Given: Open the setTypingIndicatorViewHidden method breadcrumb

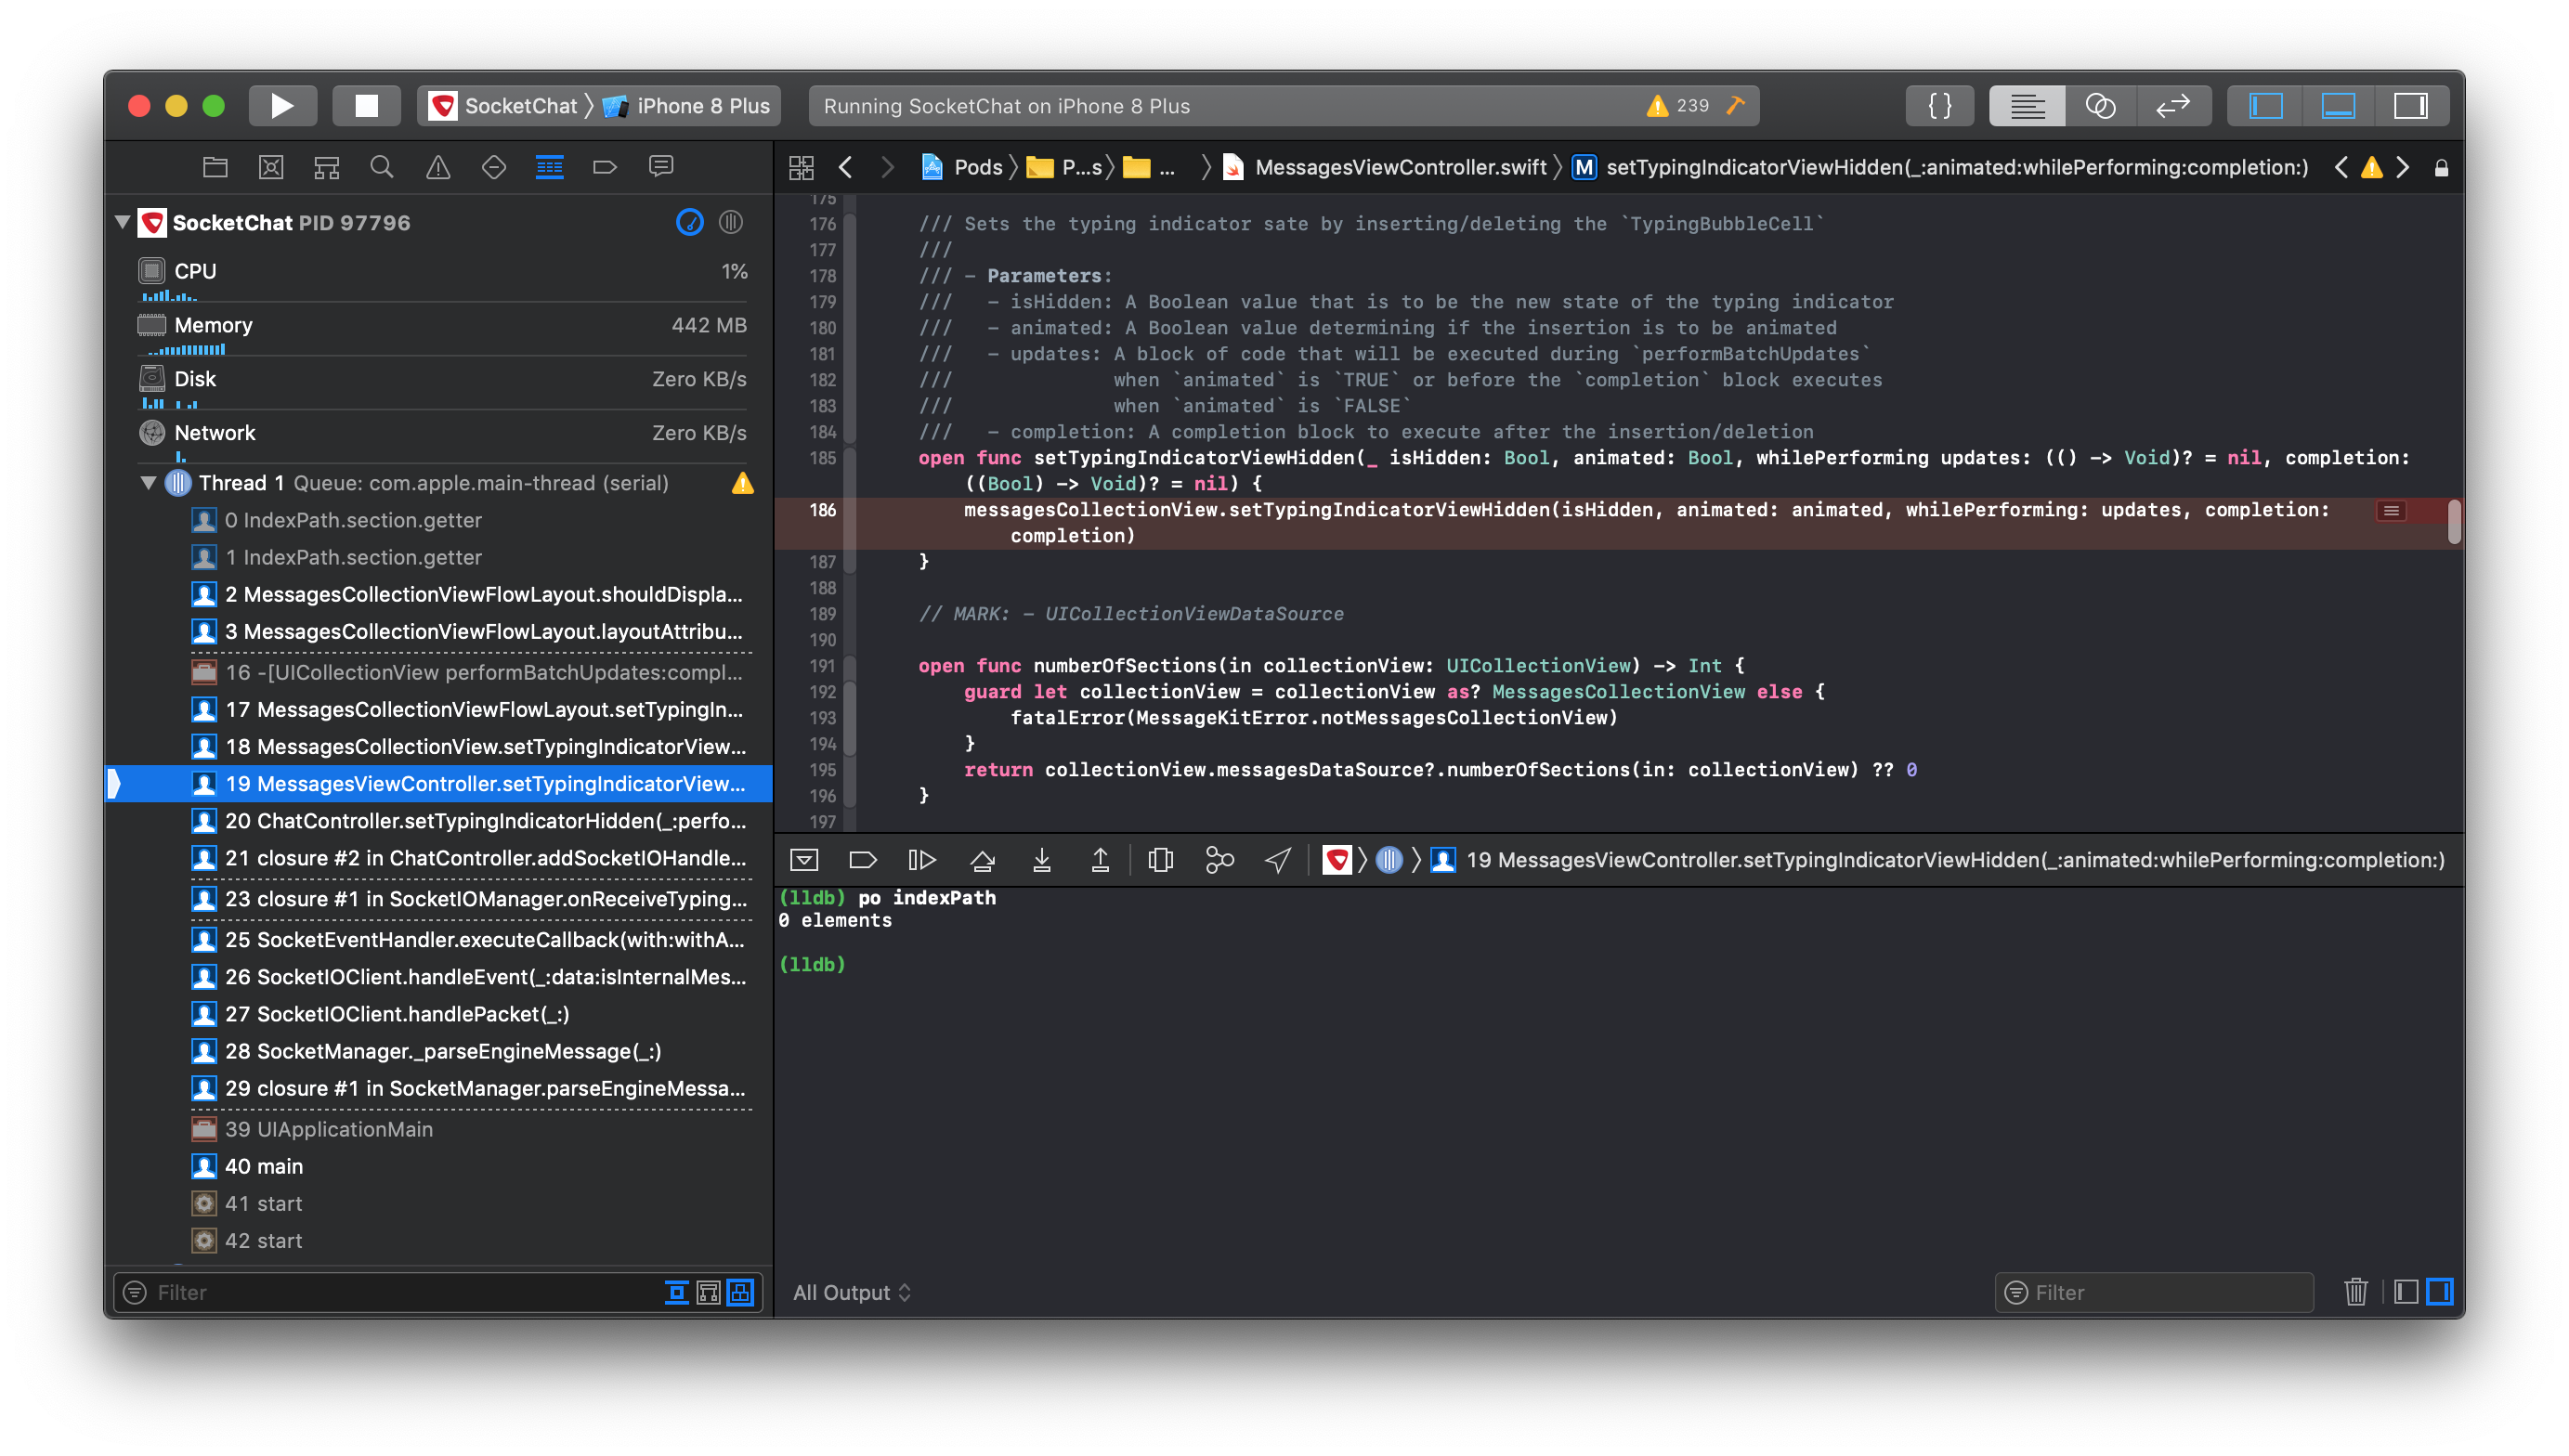Looking at the screenshot, I should [1941, 167].
